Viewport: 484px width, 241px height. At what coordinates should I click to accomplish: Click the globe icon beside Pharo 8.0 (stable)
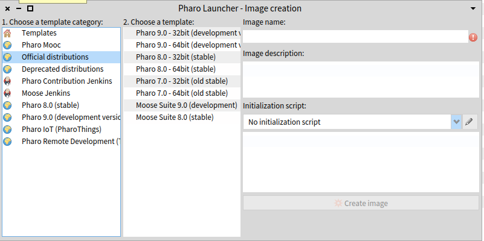(7, 105)
